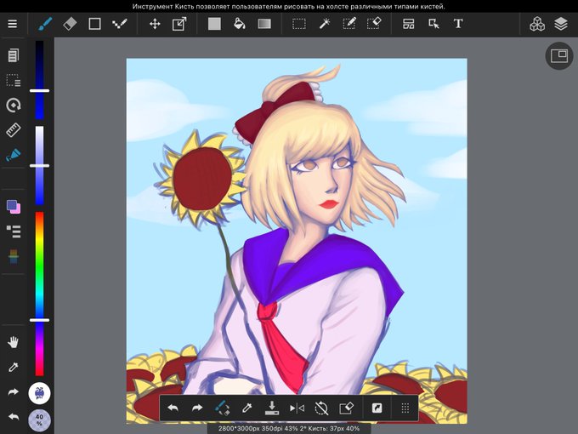The height and width of the screenshot is (434, 578).
Task: Click redo arrow in left sidebar
Action: (x=14, y=392)
